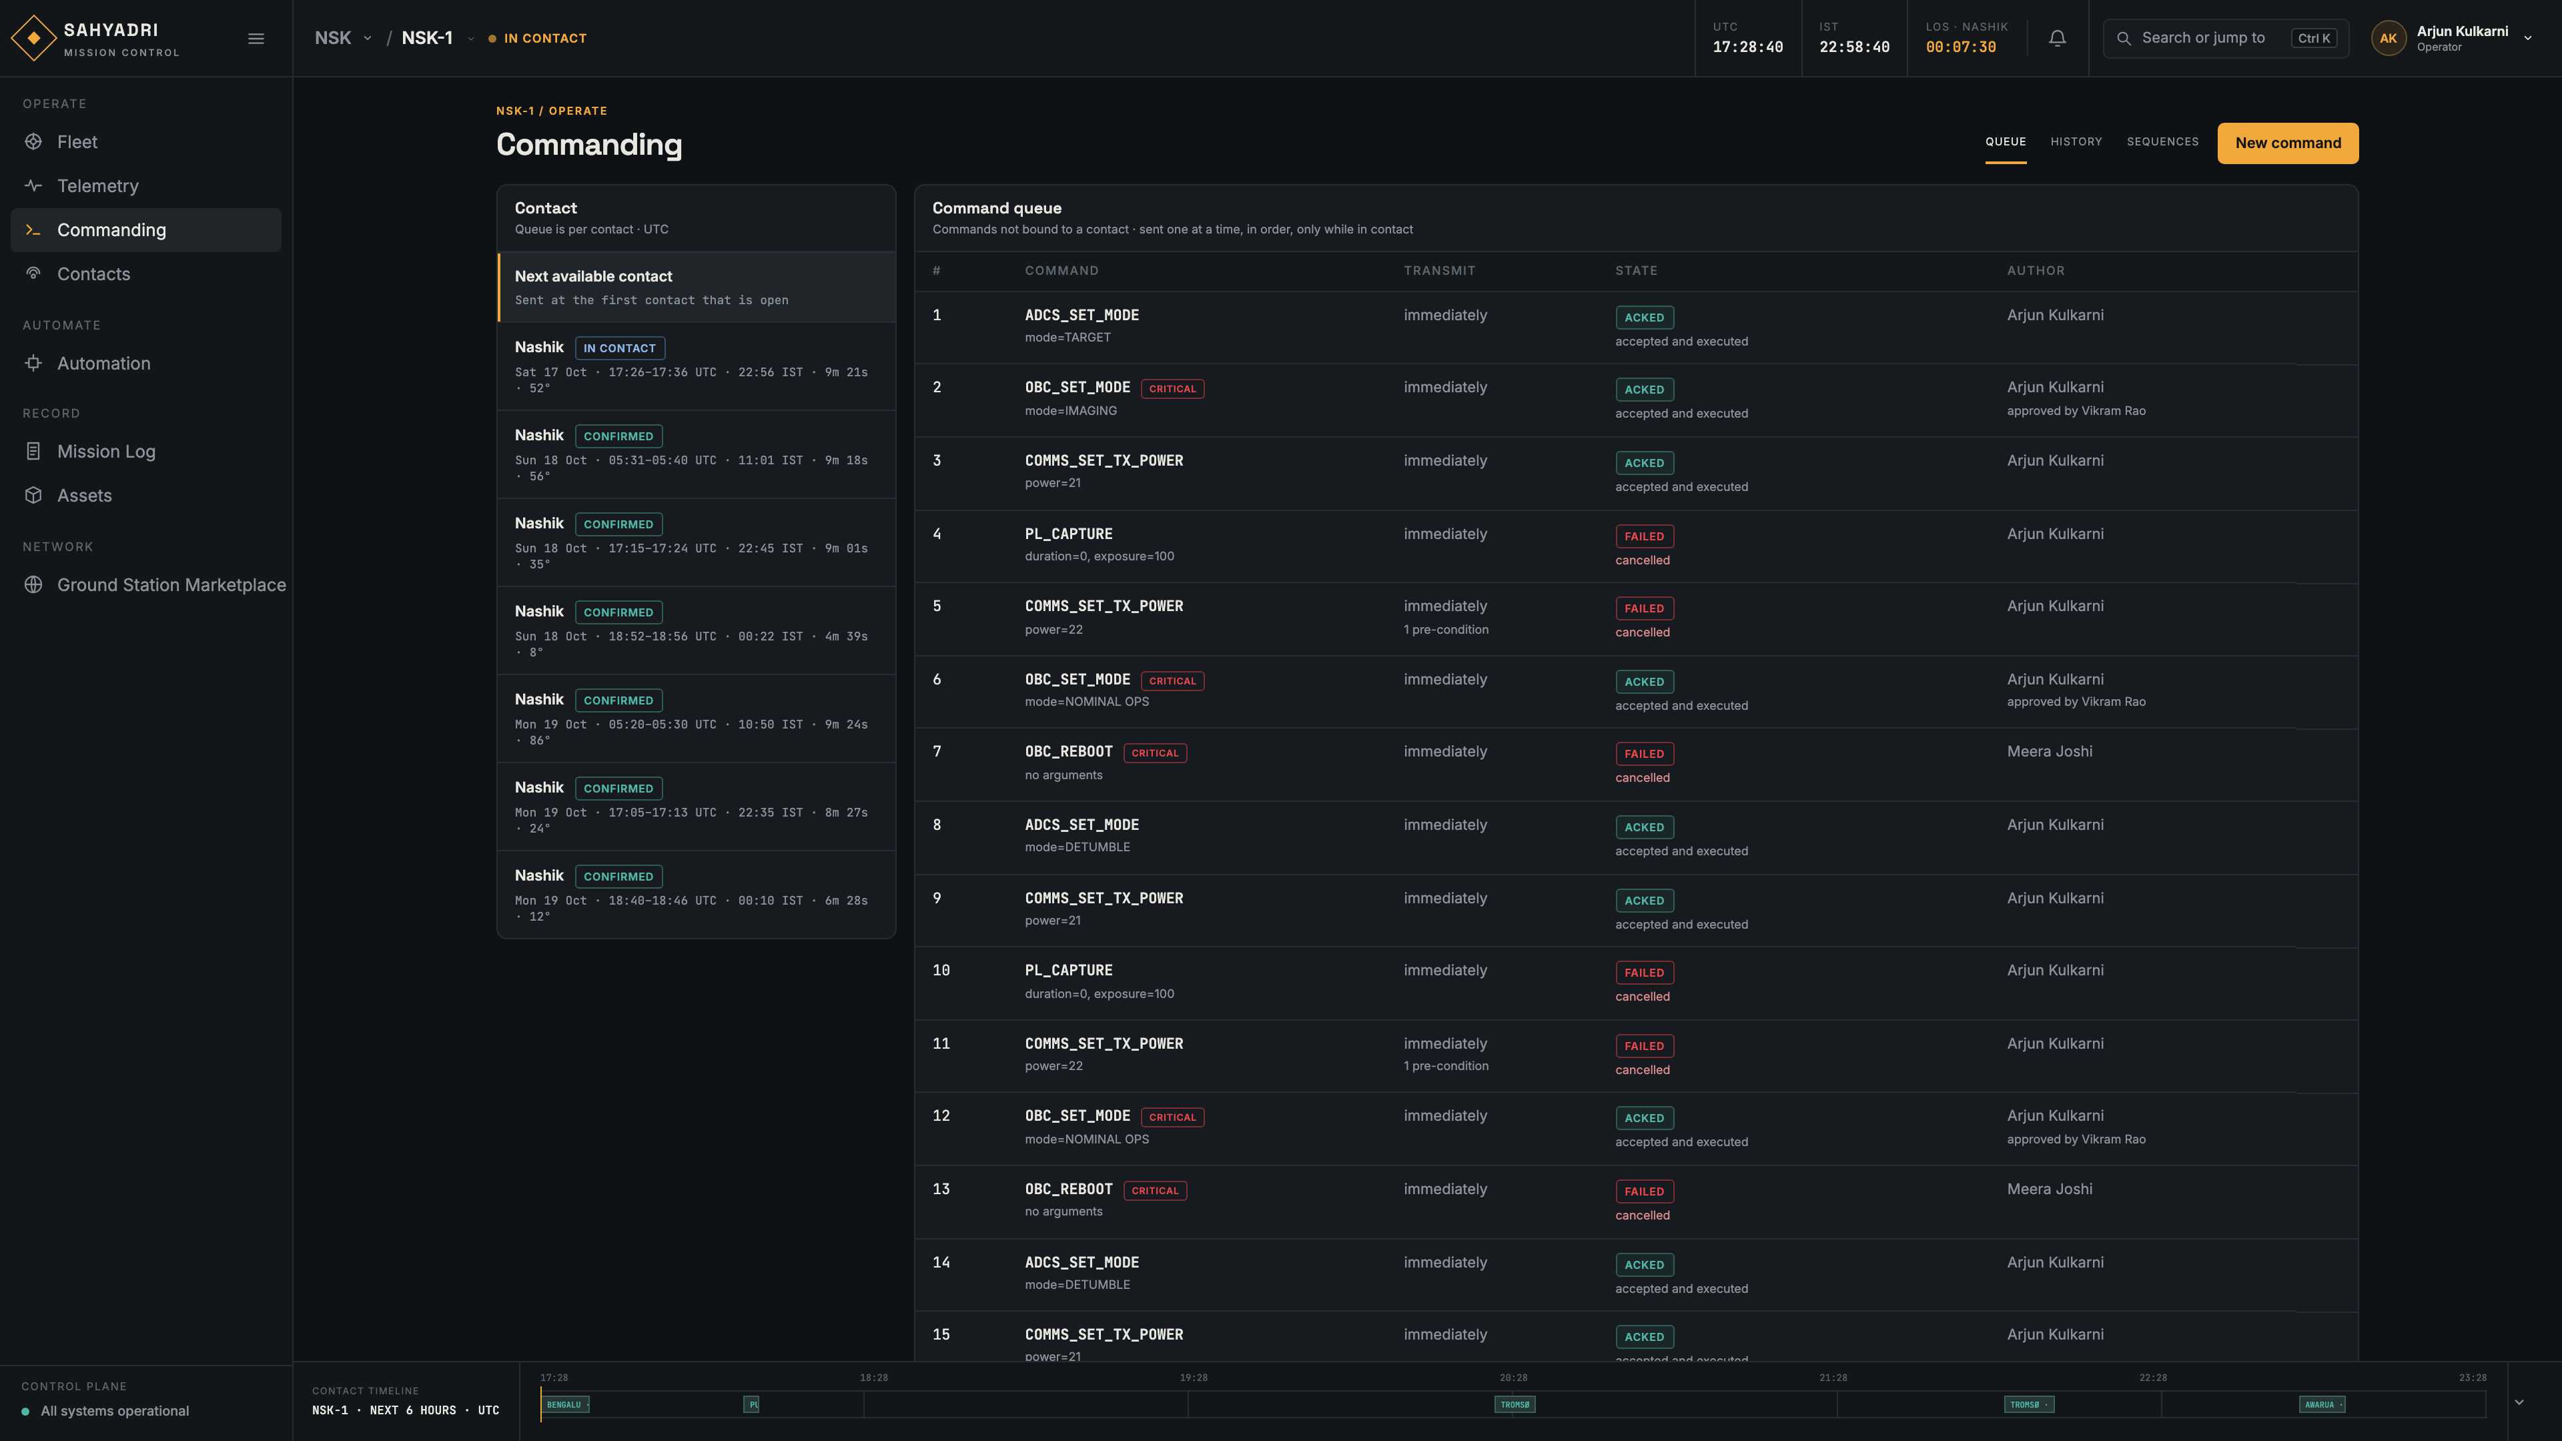Click the STATE column header
2562x1441 pixels.
pyautogui.click(x=1636, y=270)
